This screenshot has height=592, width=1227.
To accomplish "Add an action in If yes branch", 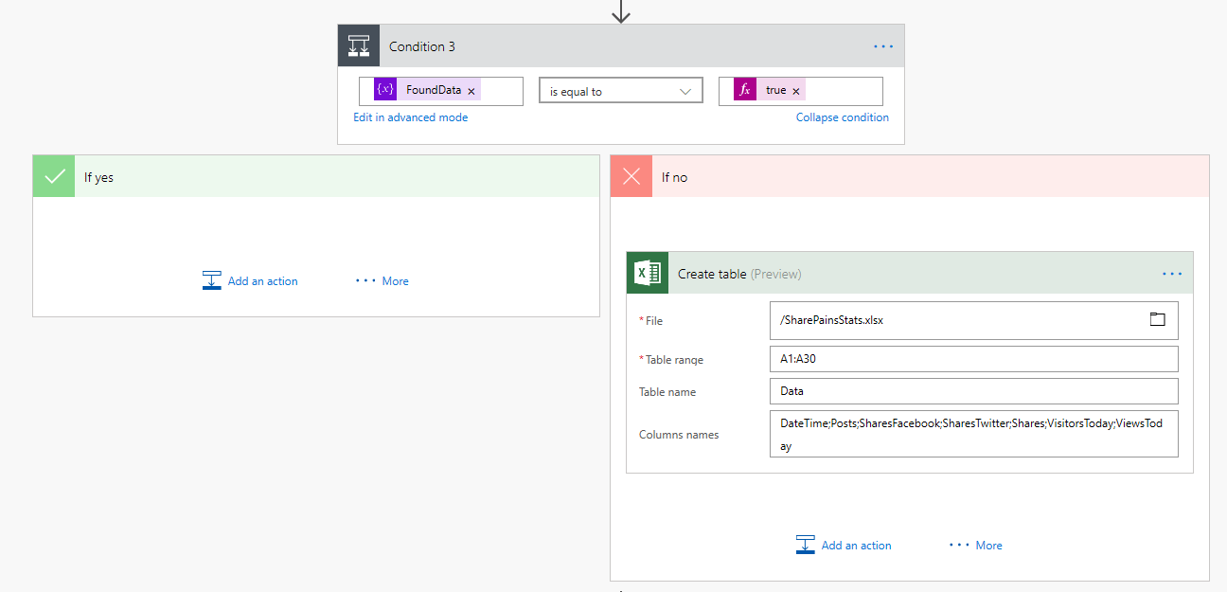I will (x=251, y=280).
